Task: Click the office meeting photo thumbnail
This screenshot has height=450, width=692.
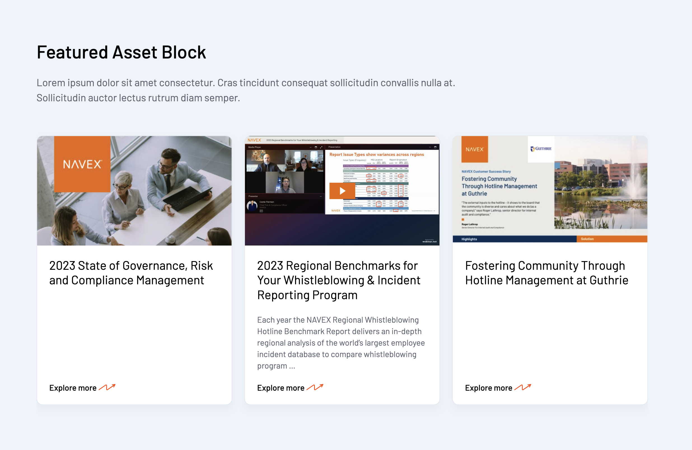Action: pos(163,209)
